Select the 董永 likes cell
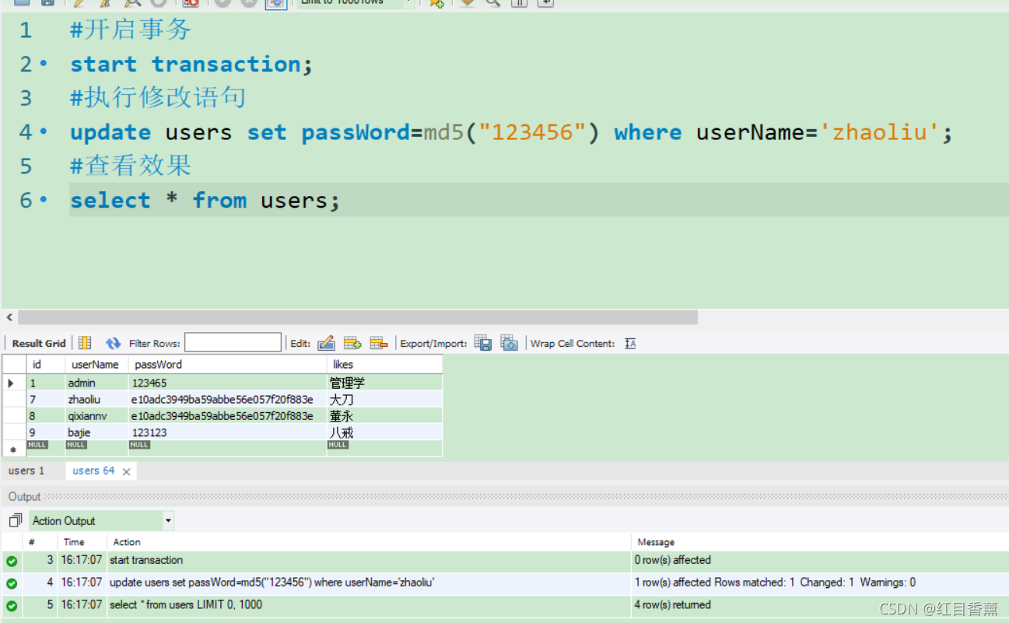1009x623 pixels. tap(384, 416)
